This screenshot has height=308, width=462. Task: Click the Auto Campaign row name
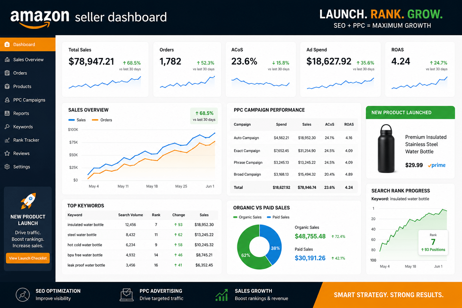tap(246, 138)
